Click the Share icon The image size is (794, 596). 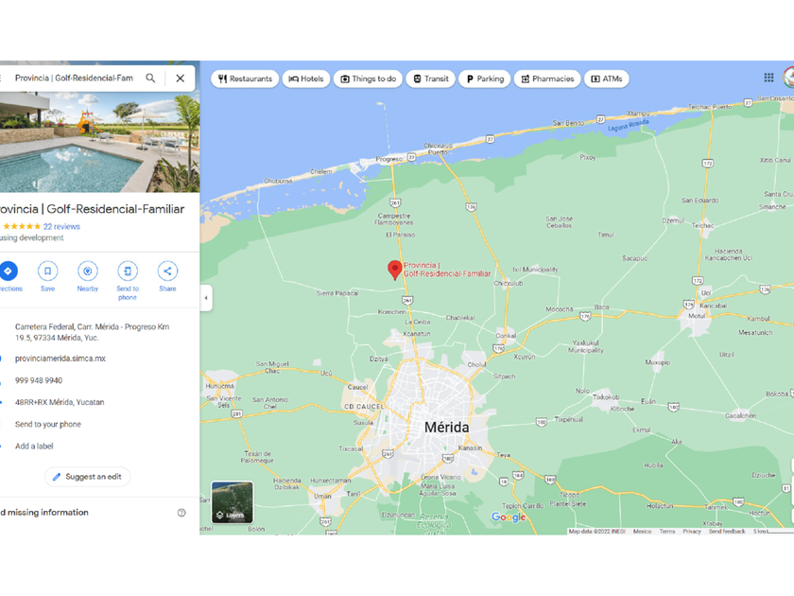pyautogui.click(x=167, y=272)
